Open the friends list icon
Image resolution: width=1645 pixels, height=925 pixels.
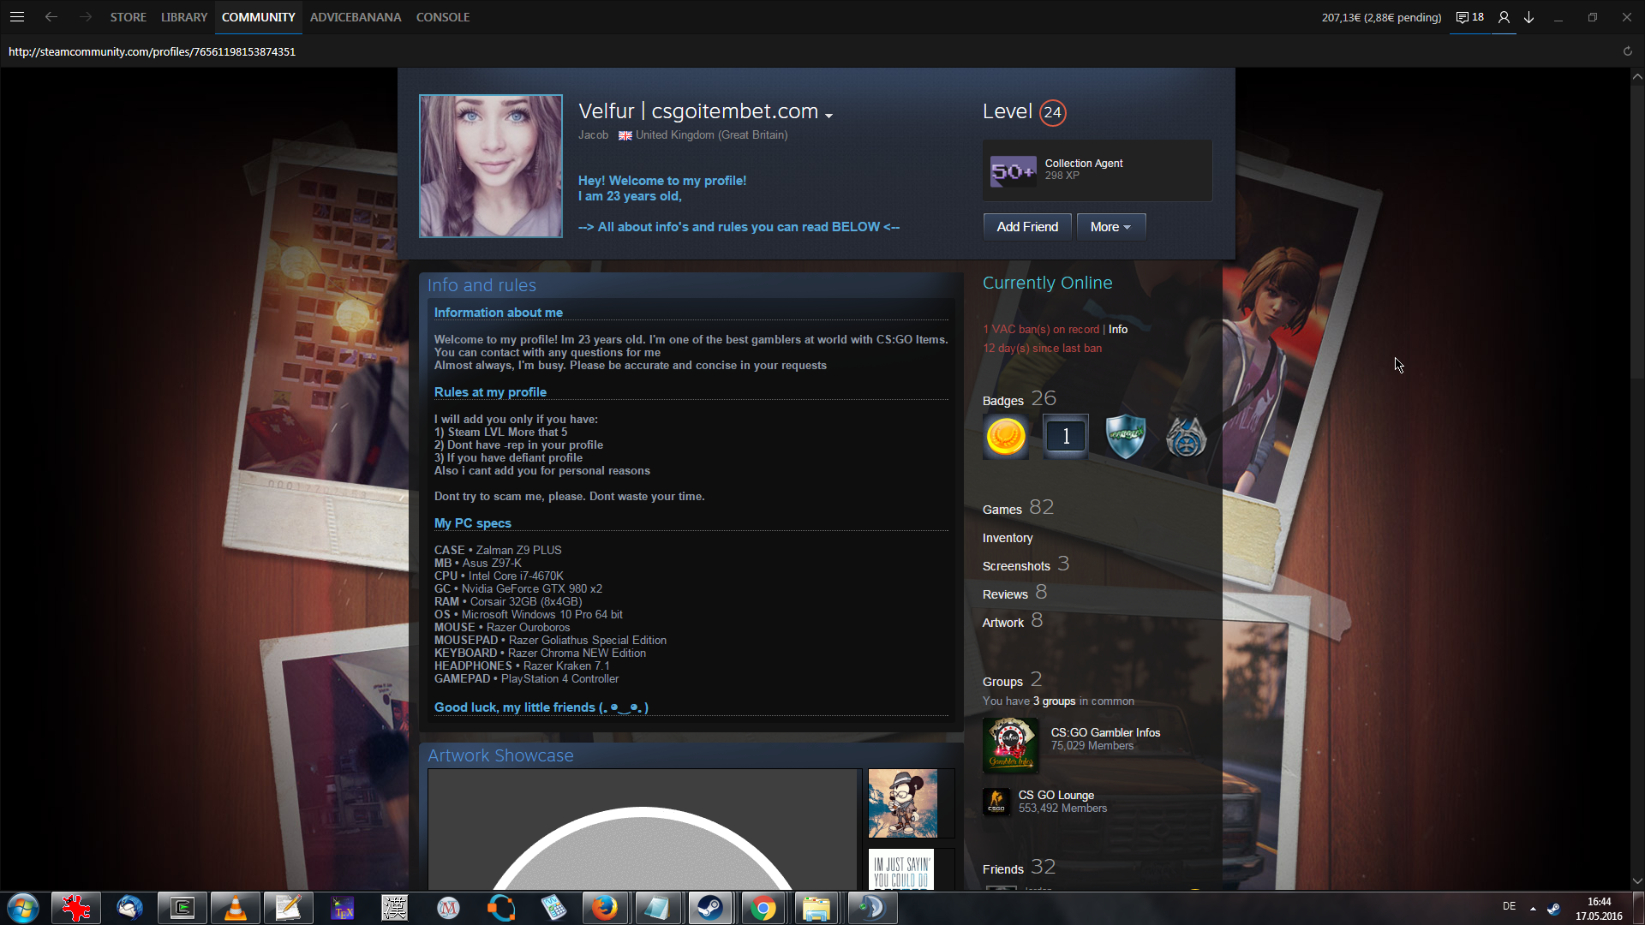(1504, 17)
